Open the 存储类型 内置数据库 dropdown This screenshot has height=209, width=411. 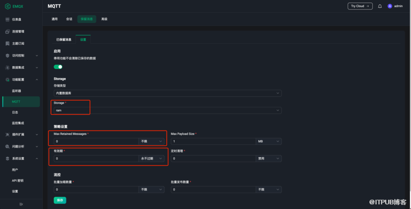(x=168, y=93)
